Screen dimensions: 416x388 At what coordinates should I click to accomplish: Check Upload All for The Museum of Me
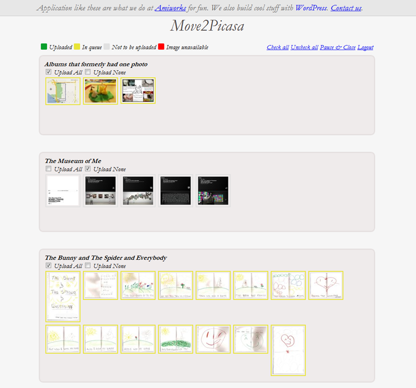click(x=49, y=169)
